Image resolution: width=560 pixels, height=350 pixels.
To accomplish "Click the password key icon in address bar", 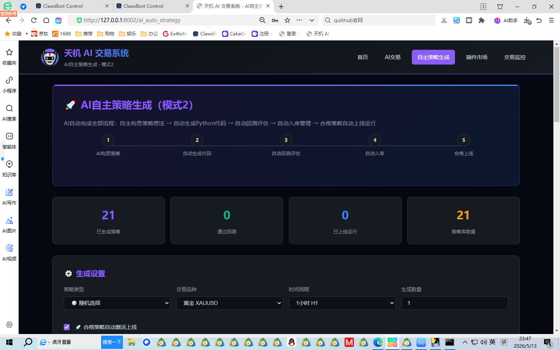I will coord(275,20).
